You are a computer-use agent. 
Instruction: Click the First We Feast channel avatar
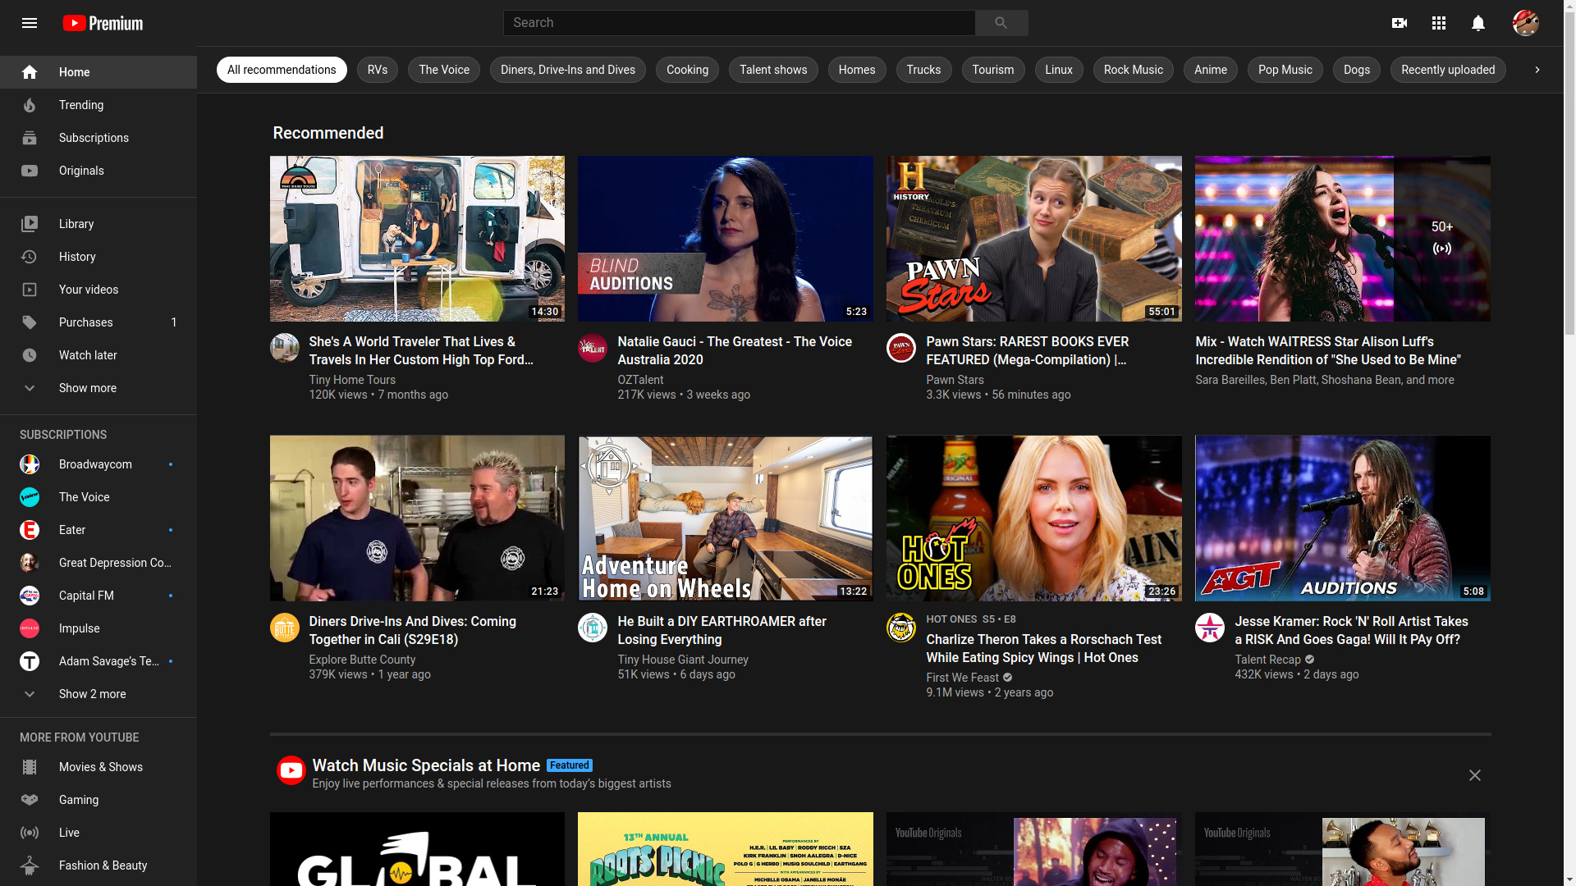[x=901, y=628]
